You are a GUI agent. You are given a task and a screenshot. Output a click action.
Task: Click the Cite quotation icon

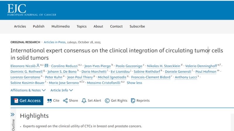tap(49, 100)
